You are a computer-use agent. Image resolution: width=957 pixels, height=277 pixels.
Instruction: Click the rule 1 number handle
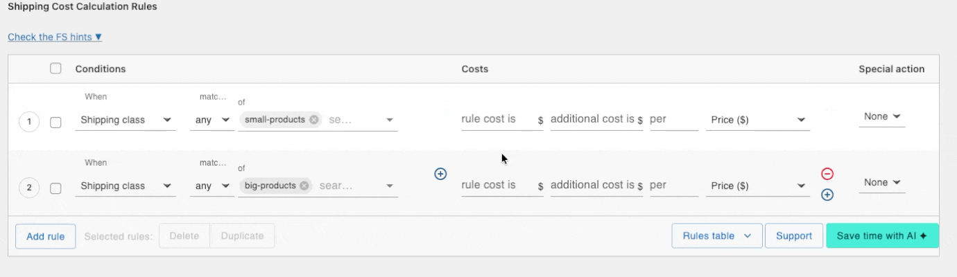click(29, 123)
